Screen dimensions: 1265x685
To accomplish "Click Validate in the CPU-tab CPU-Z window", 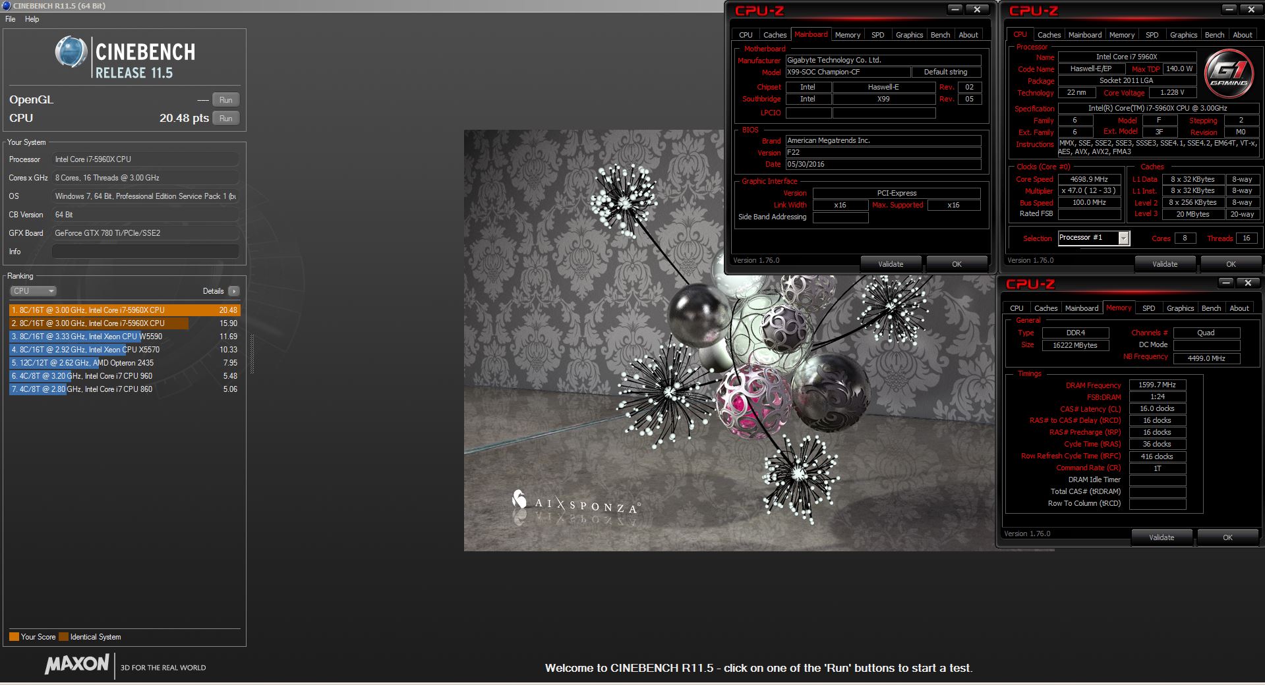I will (x=1165, y=264).
